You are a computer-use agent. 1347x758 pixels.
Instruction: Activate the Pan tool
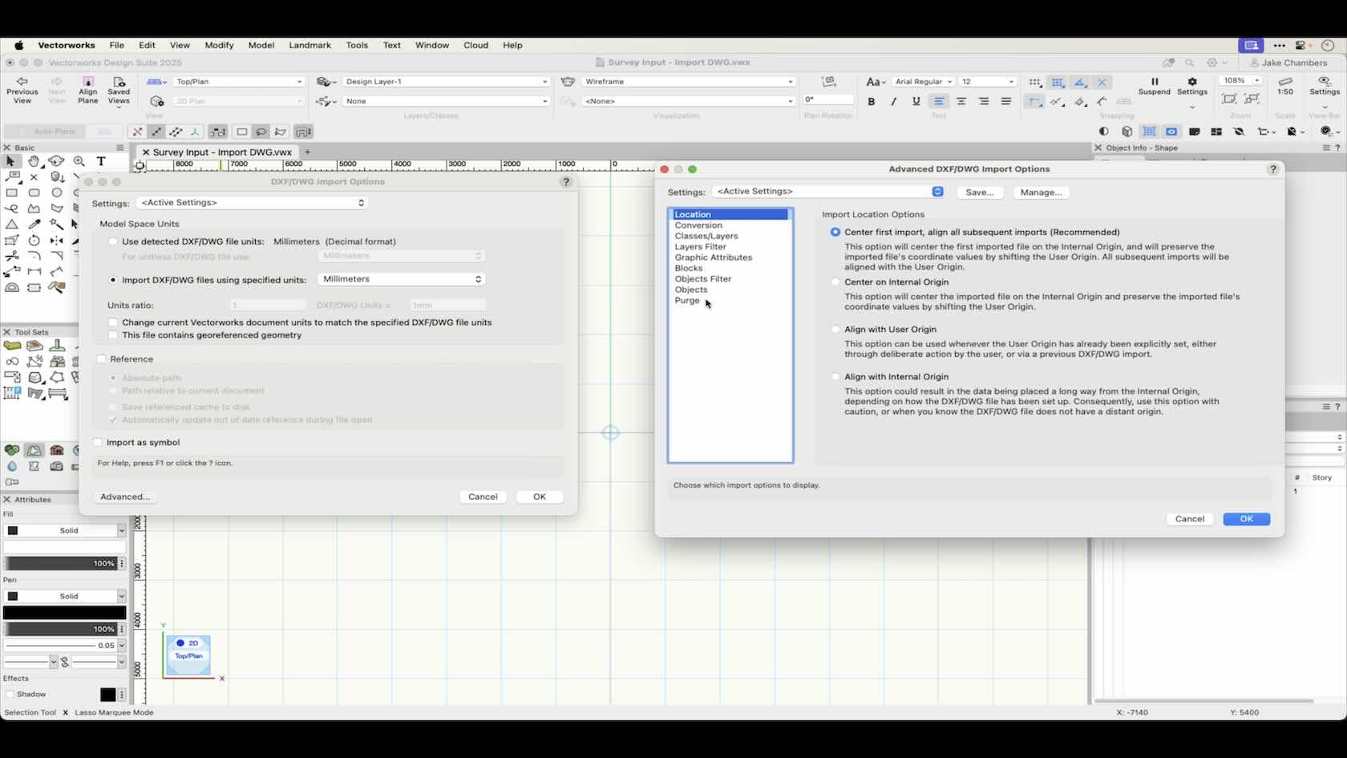34,161
